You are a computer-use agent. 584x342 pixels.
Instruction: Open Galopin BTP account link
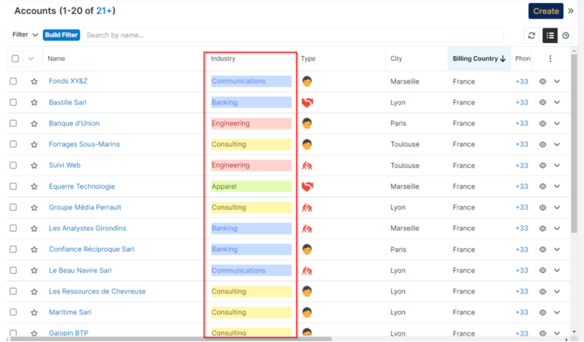click(x=69, y=333)
